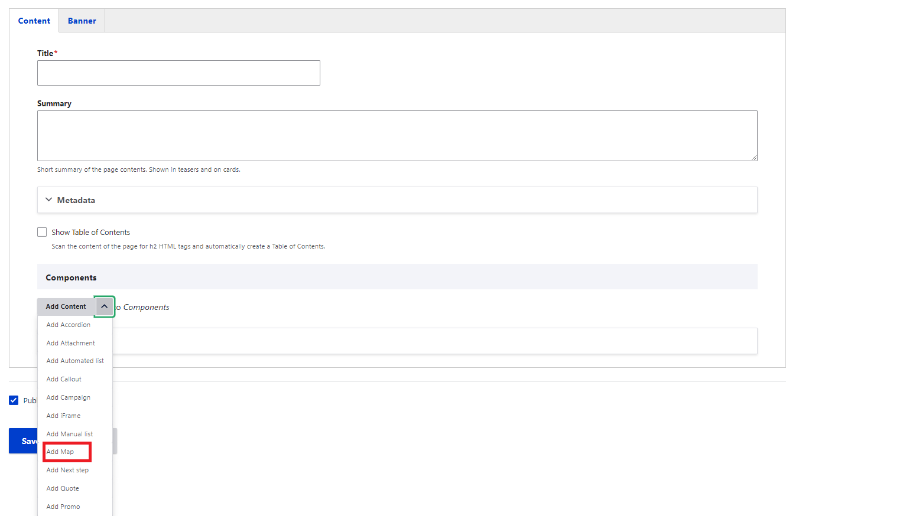Click into the Summary text area
919x516 pixels.
[x=397, y=135]
